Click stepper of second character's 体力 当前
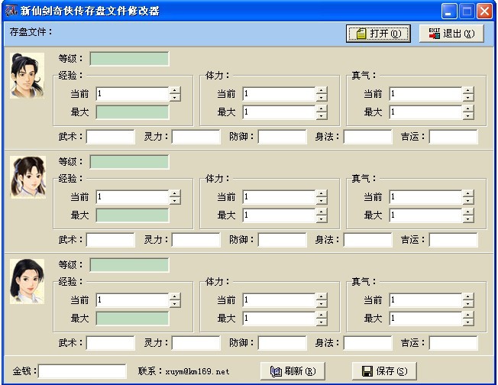 [x=322, y=197]
